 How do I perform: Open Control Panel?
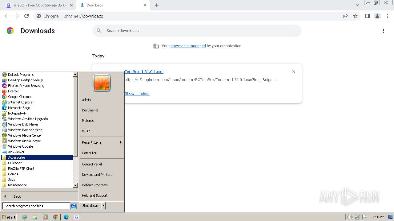pyautogui.click(x=102, y=164)
